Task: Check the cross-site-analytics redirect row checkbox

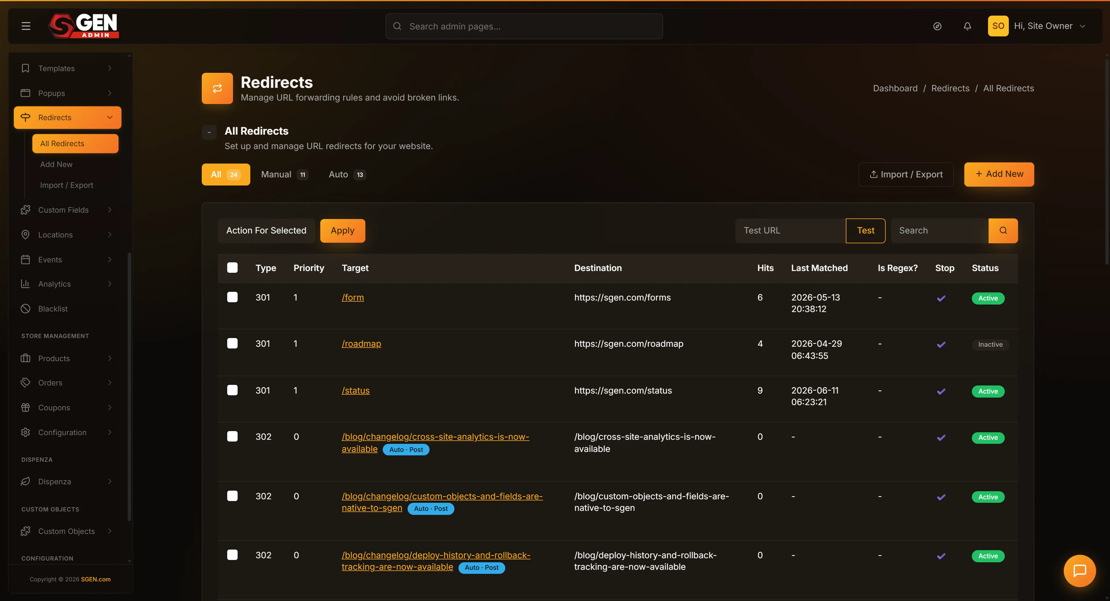Action: [232, 436]
